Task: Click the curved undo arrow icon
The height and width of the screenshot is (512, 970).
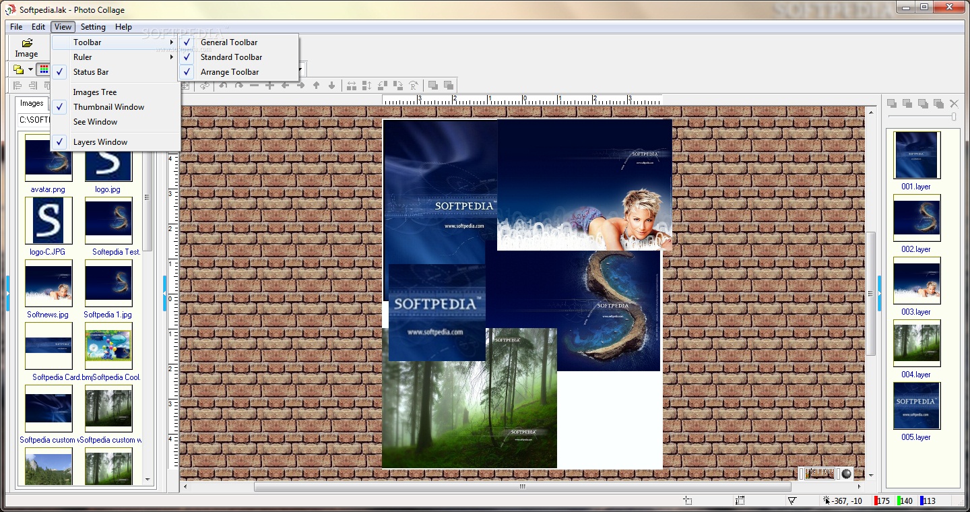Action: (223, 86)
